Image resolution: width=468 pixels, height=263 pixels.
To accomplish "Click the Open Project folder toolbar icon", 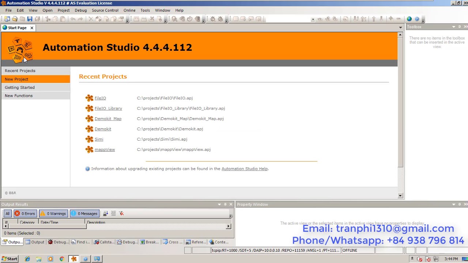I will pos(15,19).
